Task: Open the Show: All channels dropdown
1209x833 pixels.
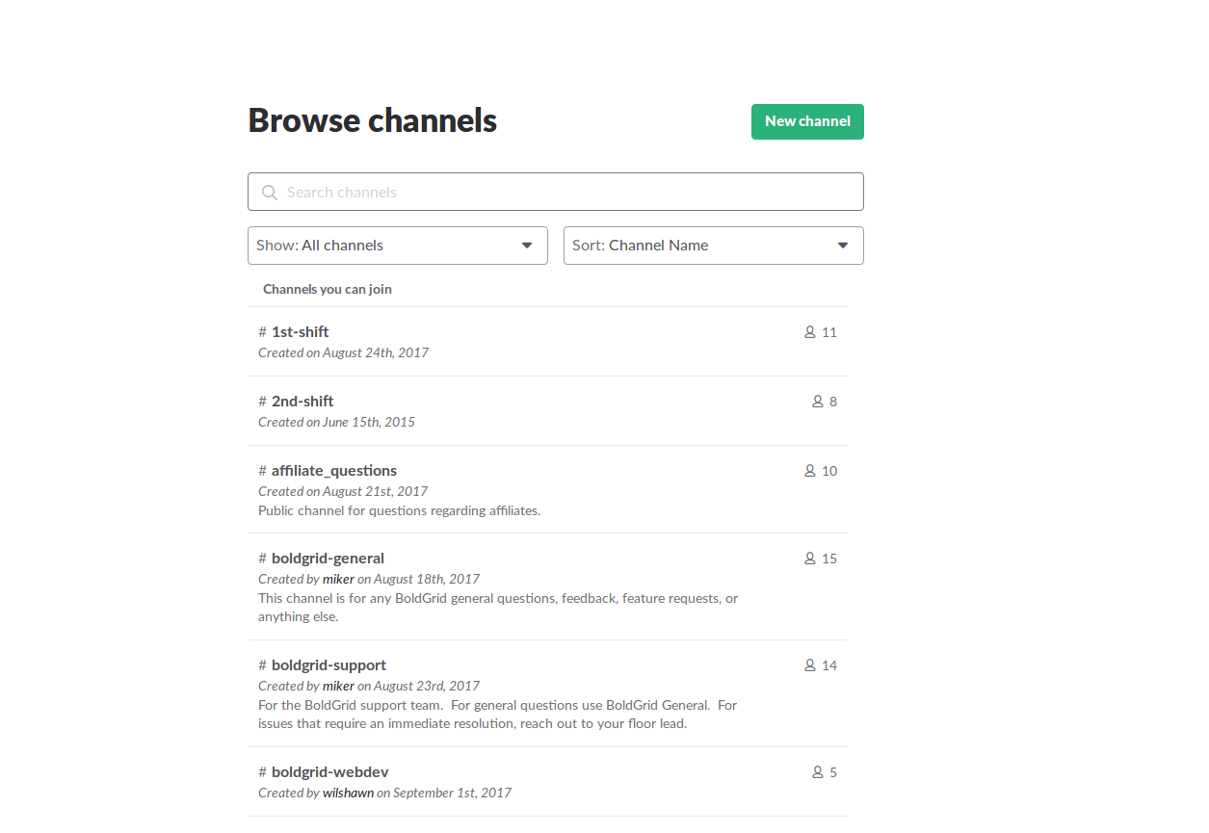Action: point(397,246)
